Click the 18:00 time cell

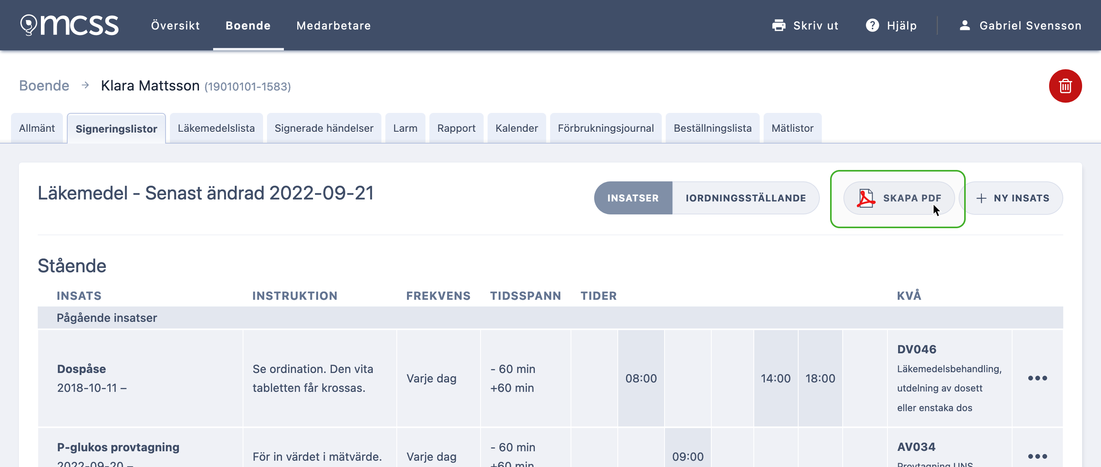tap(820, 378)
